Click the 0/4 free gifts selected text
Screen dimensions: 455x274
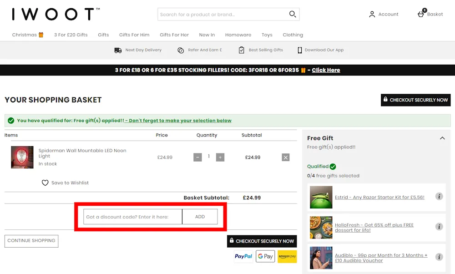click(x=333, y=176)
